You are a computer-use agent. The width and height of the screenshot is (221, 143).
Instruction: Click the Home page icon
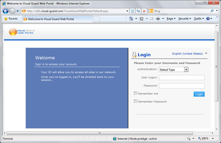pyautogui.click(x=131, y=19)
